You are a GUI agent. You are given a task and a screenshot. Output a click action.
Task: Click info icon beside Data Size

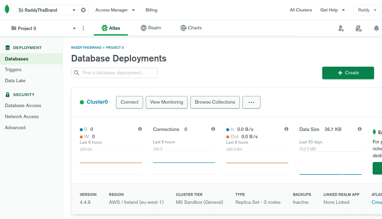[360, 129]
